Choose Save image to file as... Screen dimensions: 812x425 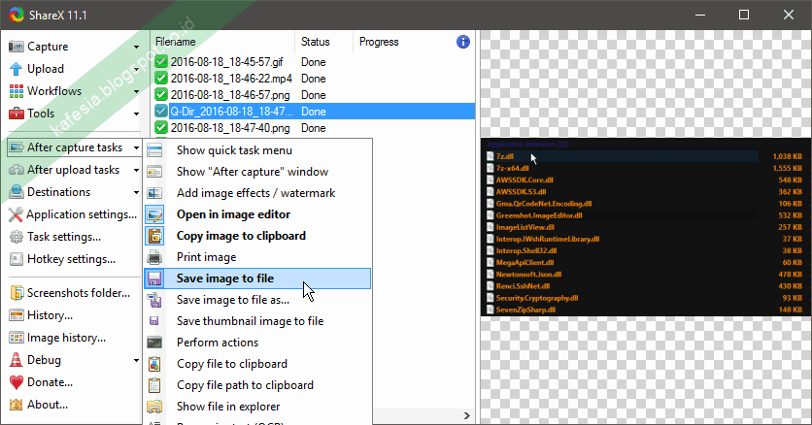coord(257,300)
